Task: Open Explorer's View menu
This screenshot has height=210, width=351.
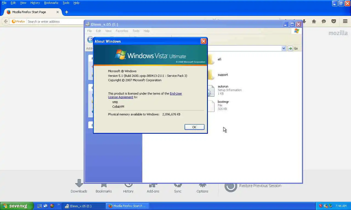Action: [x=109, y=31]
